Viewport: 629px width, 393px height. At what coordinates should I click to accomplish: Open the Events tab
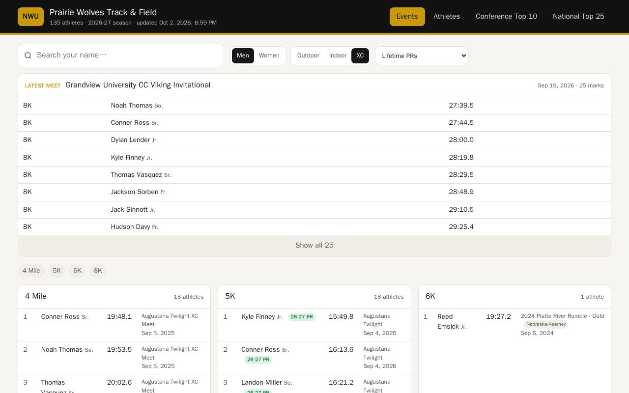click(407, 17)
